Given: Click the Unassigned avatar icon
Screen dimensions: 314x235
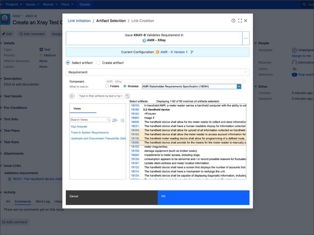Looking at the screenshot, I should (x=294, y=50).
